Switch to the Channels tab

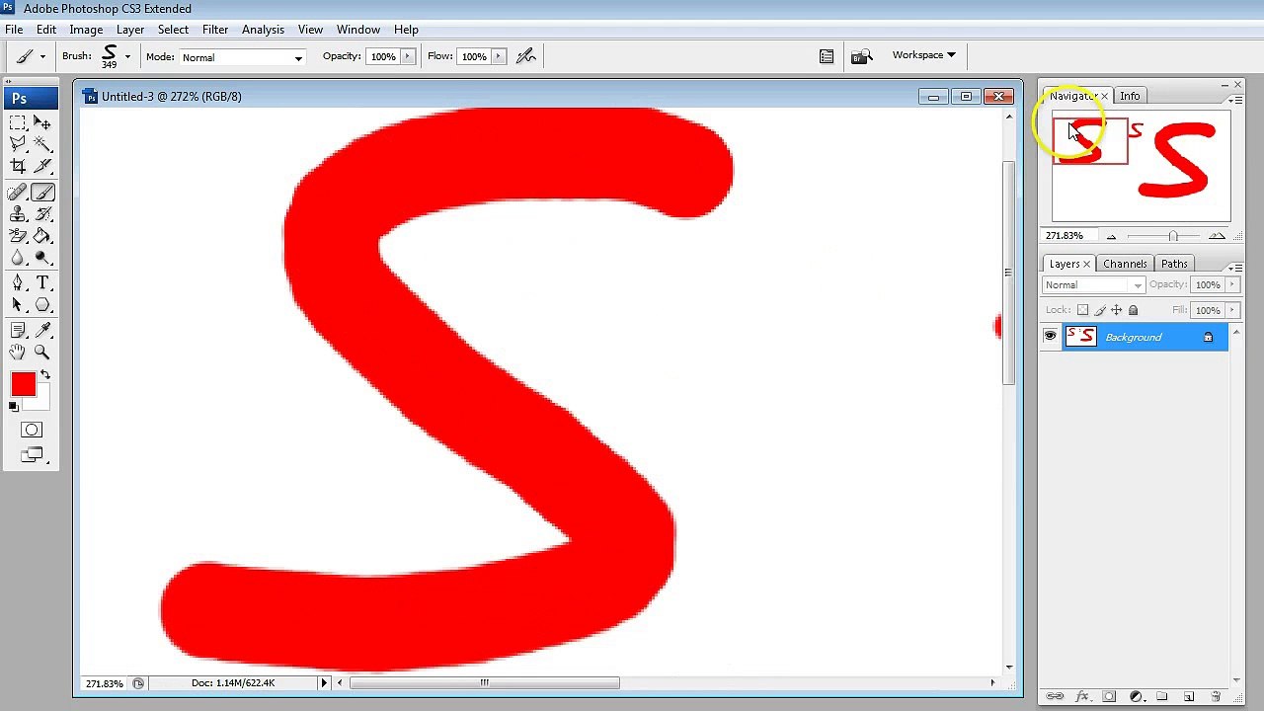point(1125,264)
